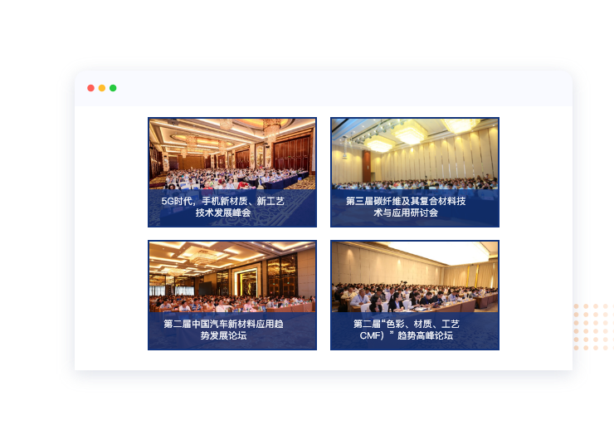Image resolution: width=614 pixels, height=440 pixels.
Task: Select the '技术发展峰会' caption line
Action: [222, 213]
